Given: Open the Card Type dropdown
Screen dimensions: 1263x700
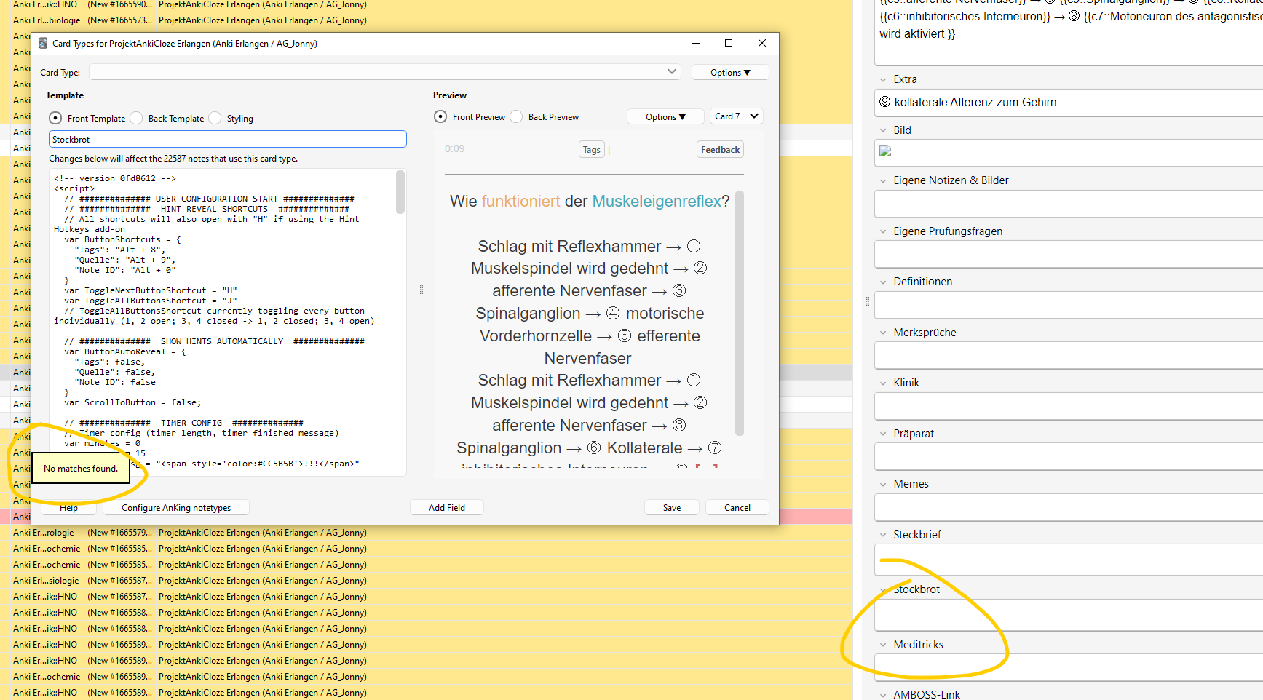Looking at the screenshot, I should pyautogui.click(x=384, y=72).
